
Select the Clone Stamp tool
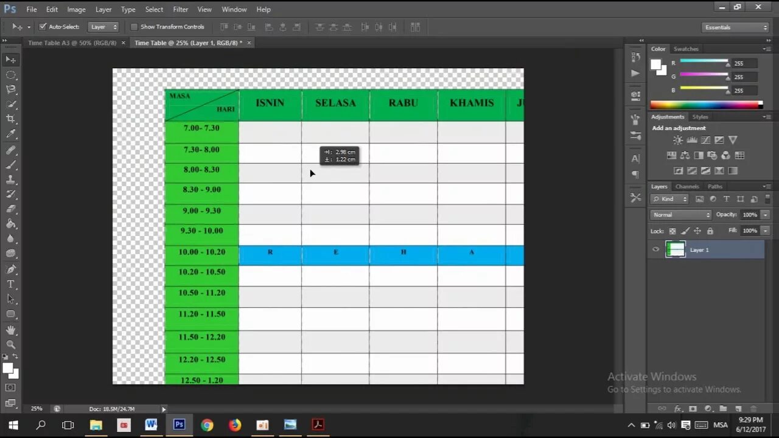click(x=11, y=178)
